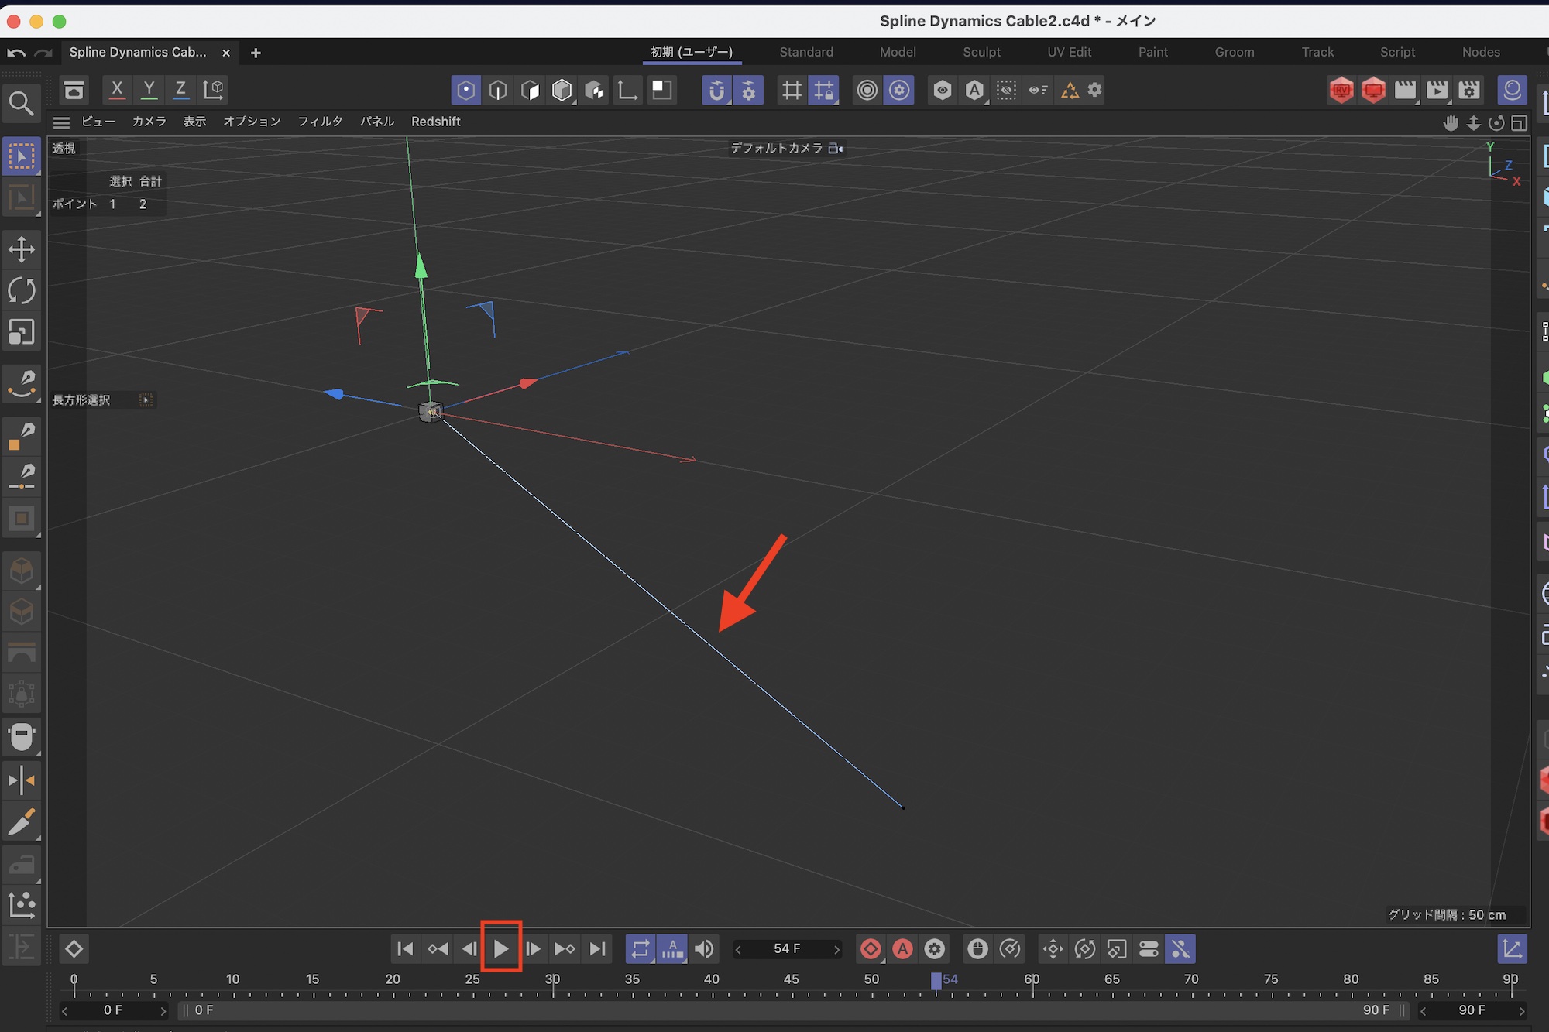
Task: Click the Play forward button
Action: [501, 948]
